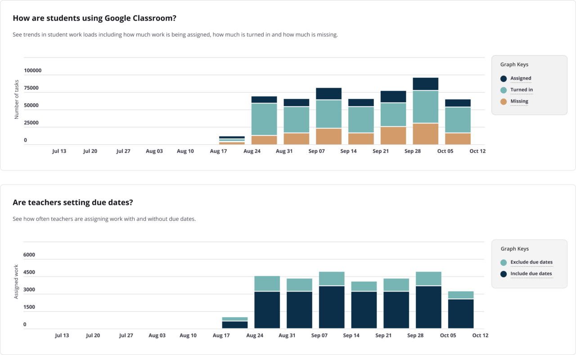The width and height of the screenshot is (576, 355).
Task: Expand the Missing legend entry
Action: (519, 101)
